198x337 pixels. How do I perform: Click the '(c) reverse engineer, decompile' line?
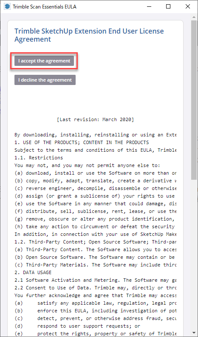[95, 189]
